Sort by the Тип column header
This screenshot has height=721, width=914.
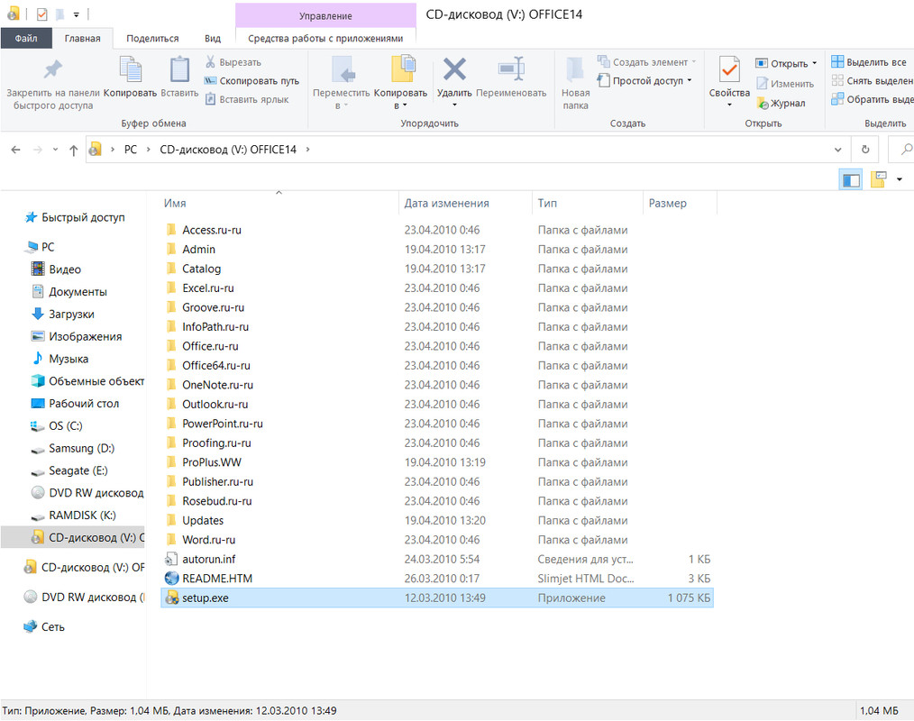tap(587, 203)
